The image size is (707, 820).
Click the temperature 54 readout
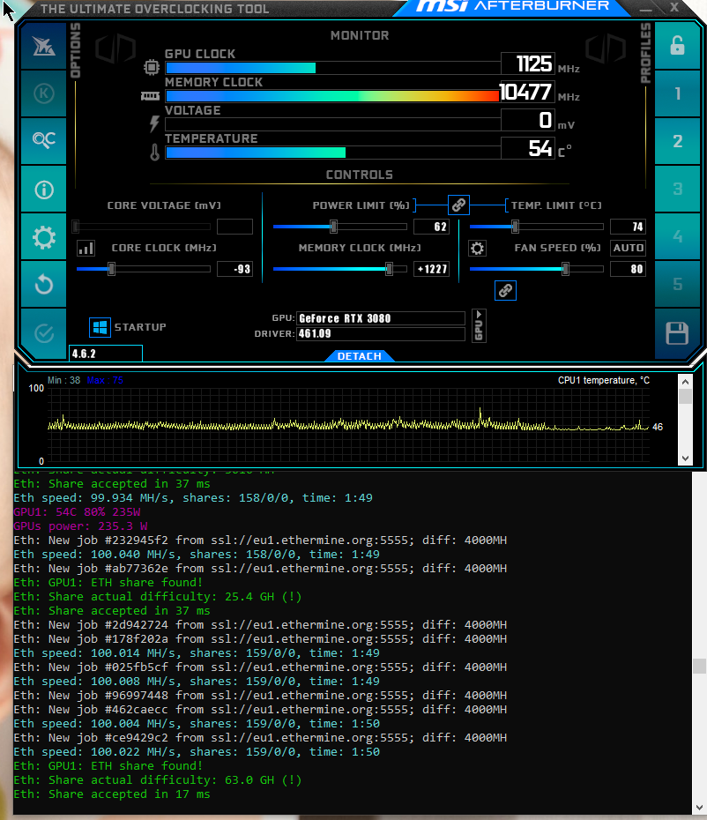528,148
